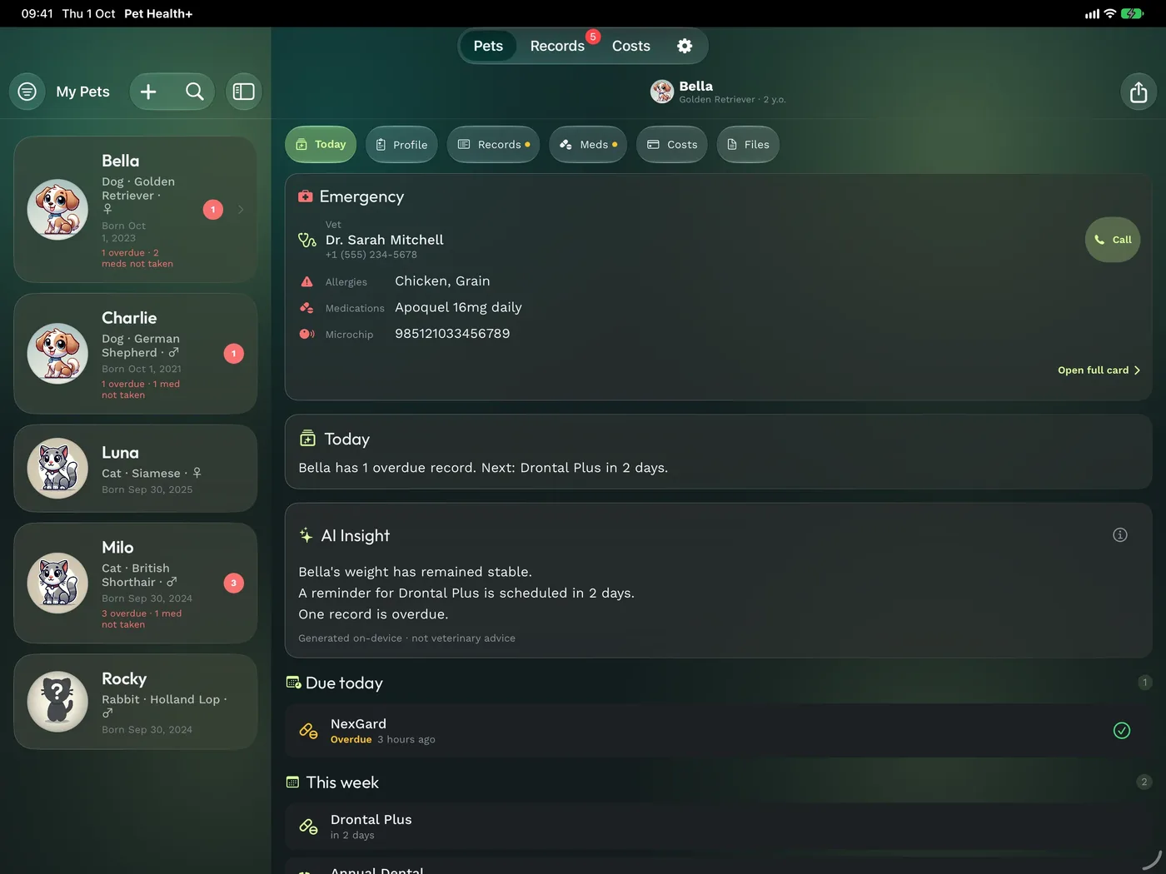1166x874 pixels.
Task: Open settings via the gear icon
Action: 685,46
